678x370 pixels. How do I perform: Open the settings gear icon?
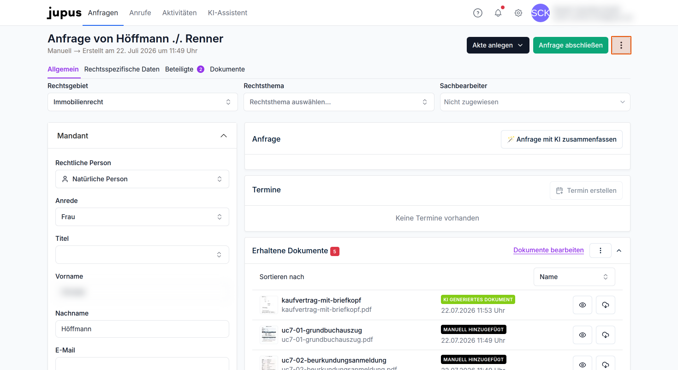(518, 13)
